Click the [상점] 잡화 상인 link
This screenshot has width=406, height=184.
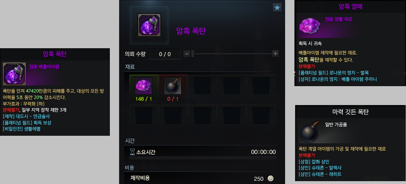tap(314, 162)
